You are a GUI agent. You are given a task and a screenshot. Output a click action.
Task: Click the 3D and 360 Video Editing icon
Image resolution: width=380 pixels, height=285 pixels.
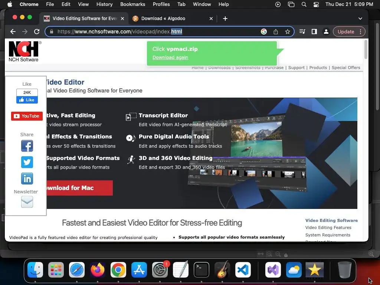pos(131,160)
